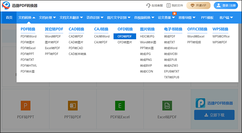Collapse the 文档转换 dropdown menu

point(27,18)
